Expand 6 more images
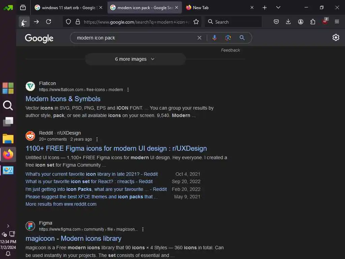Viewport: 345px width, 259px height. click(x=135, y=59)
